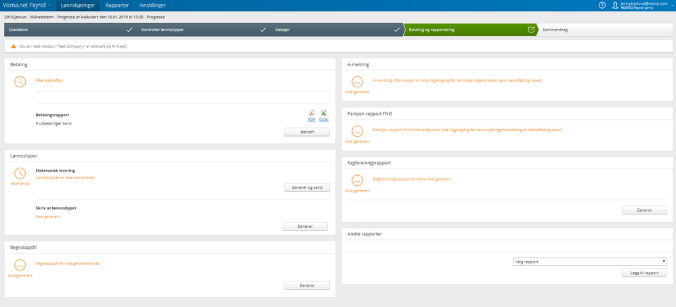Click the Pensjon rapport FNO unavailable message
Screen dimensions: 676x307
click(468, 130)
